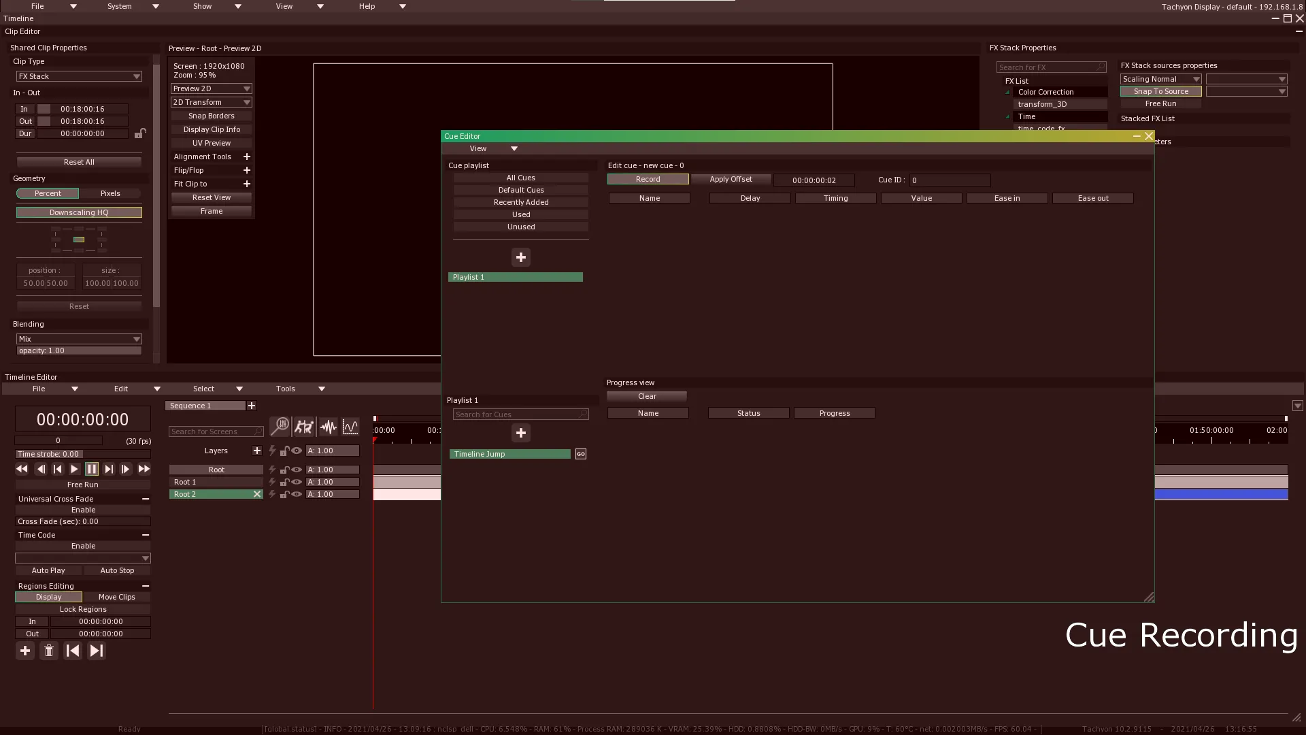Viewport: 1306px width, 735px height.
Task: Step one frame forward in transport
Action: pos(126,469)
